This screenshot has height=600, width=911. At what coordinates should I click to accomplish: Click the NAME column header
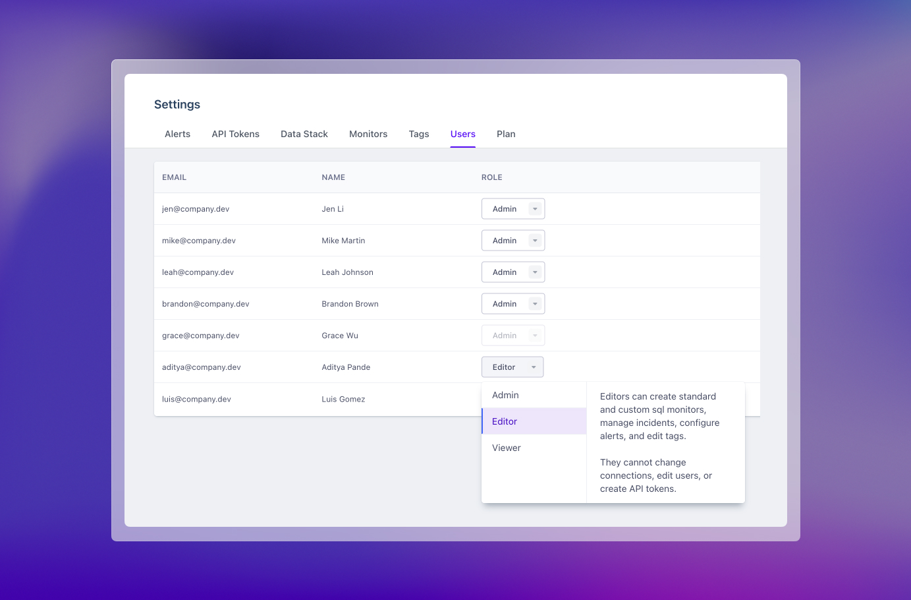[x=333, y=177]
